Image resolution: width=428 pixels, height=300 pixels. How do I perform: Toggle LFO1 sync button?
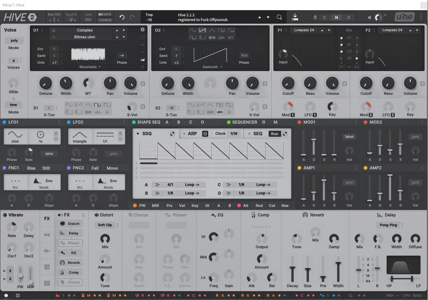(x=49, y=154)
